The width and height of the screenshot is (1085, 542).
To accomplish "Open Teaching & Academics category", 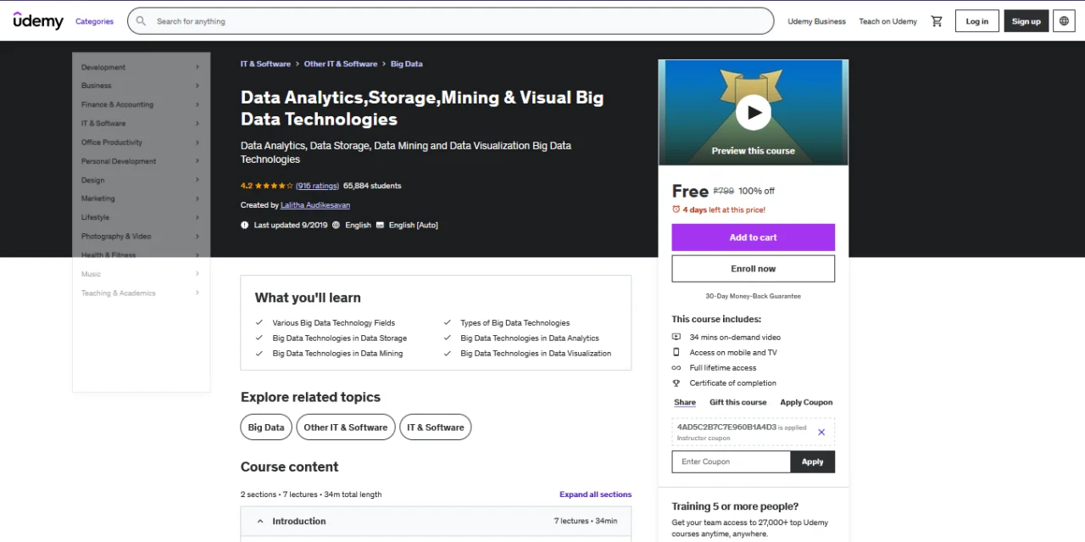I will (141, 293).
